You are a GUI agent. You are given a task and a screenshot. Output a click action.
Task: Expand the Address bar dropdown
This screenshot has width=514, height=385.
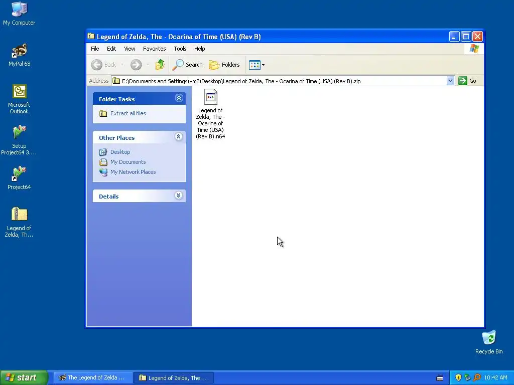click(450, 81)
